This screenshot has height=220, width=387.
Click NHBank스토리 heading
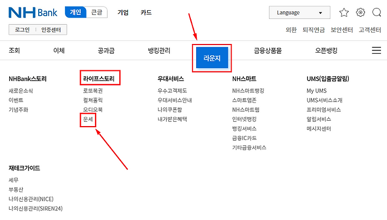pos(27,79)
